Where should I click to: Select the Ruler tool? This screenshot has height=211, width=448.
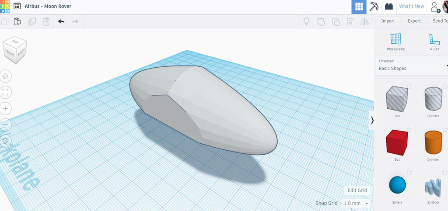coord(434,42)
